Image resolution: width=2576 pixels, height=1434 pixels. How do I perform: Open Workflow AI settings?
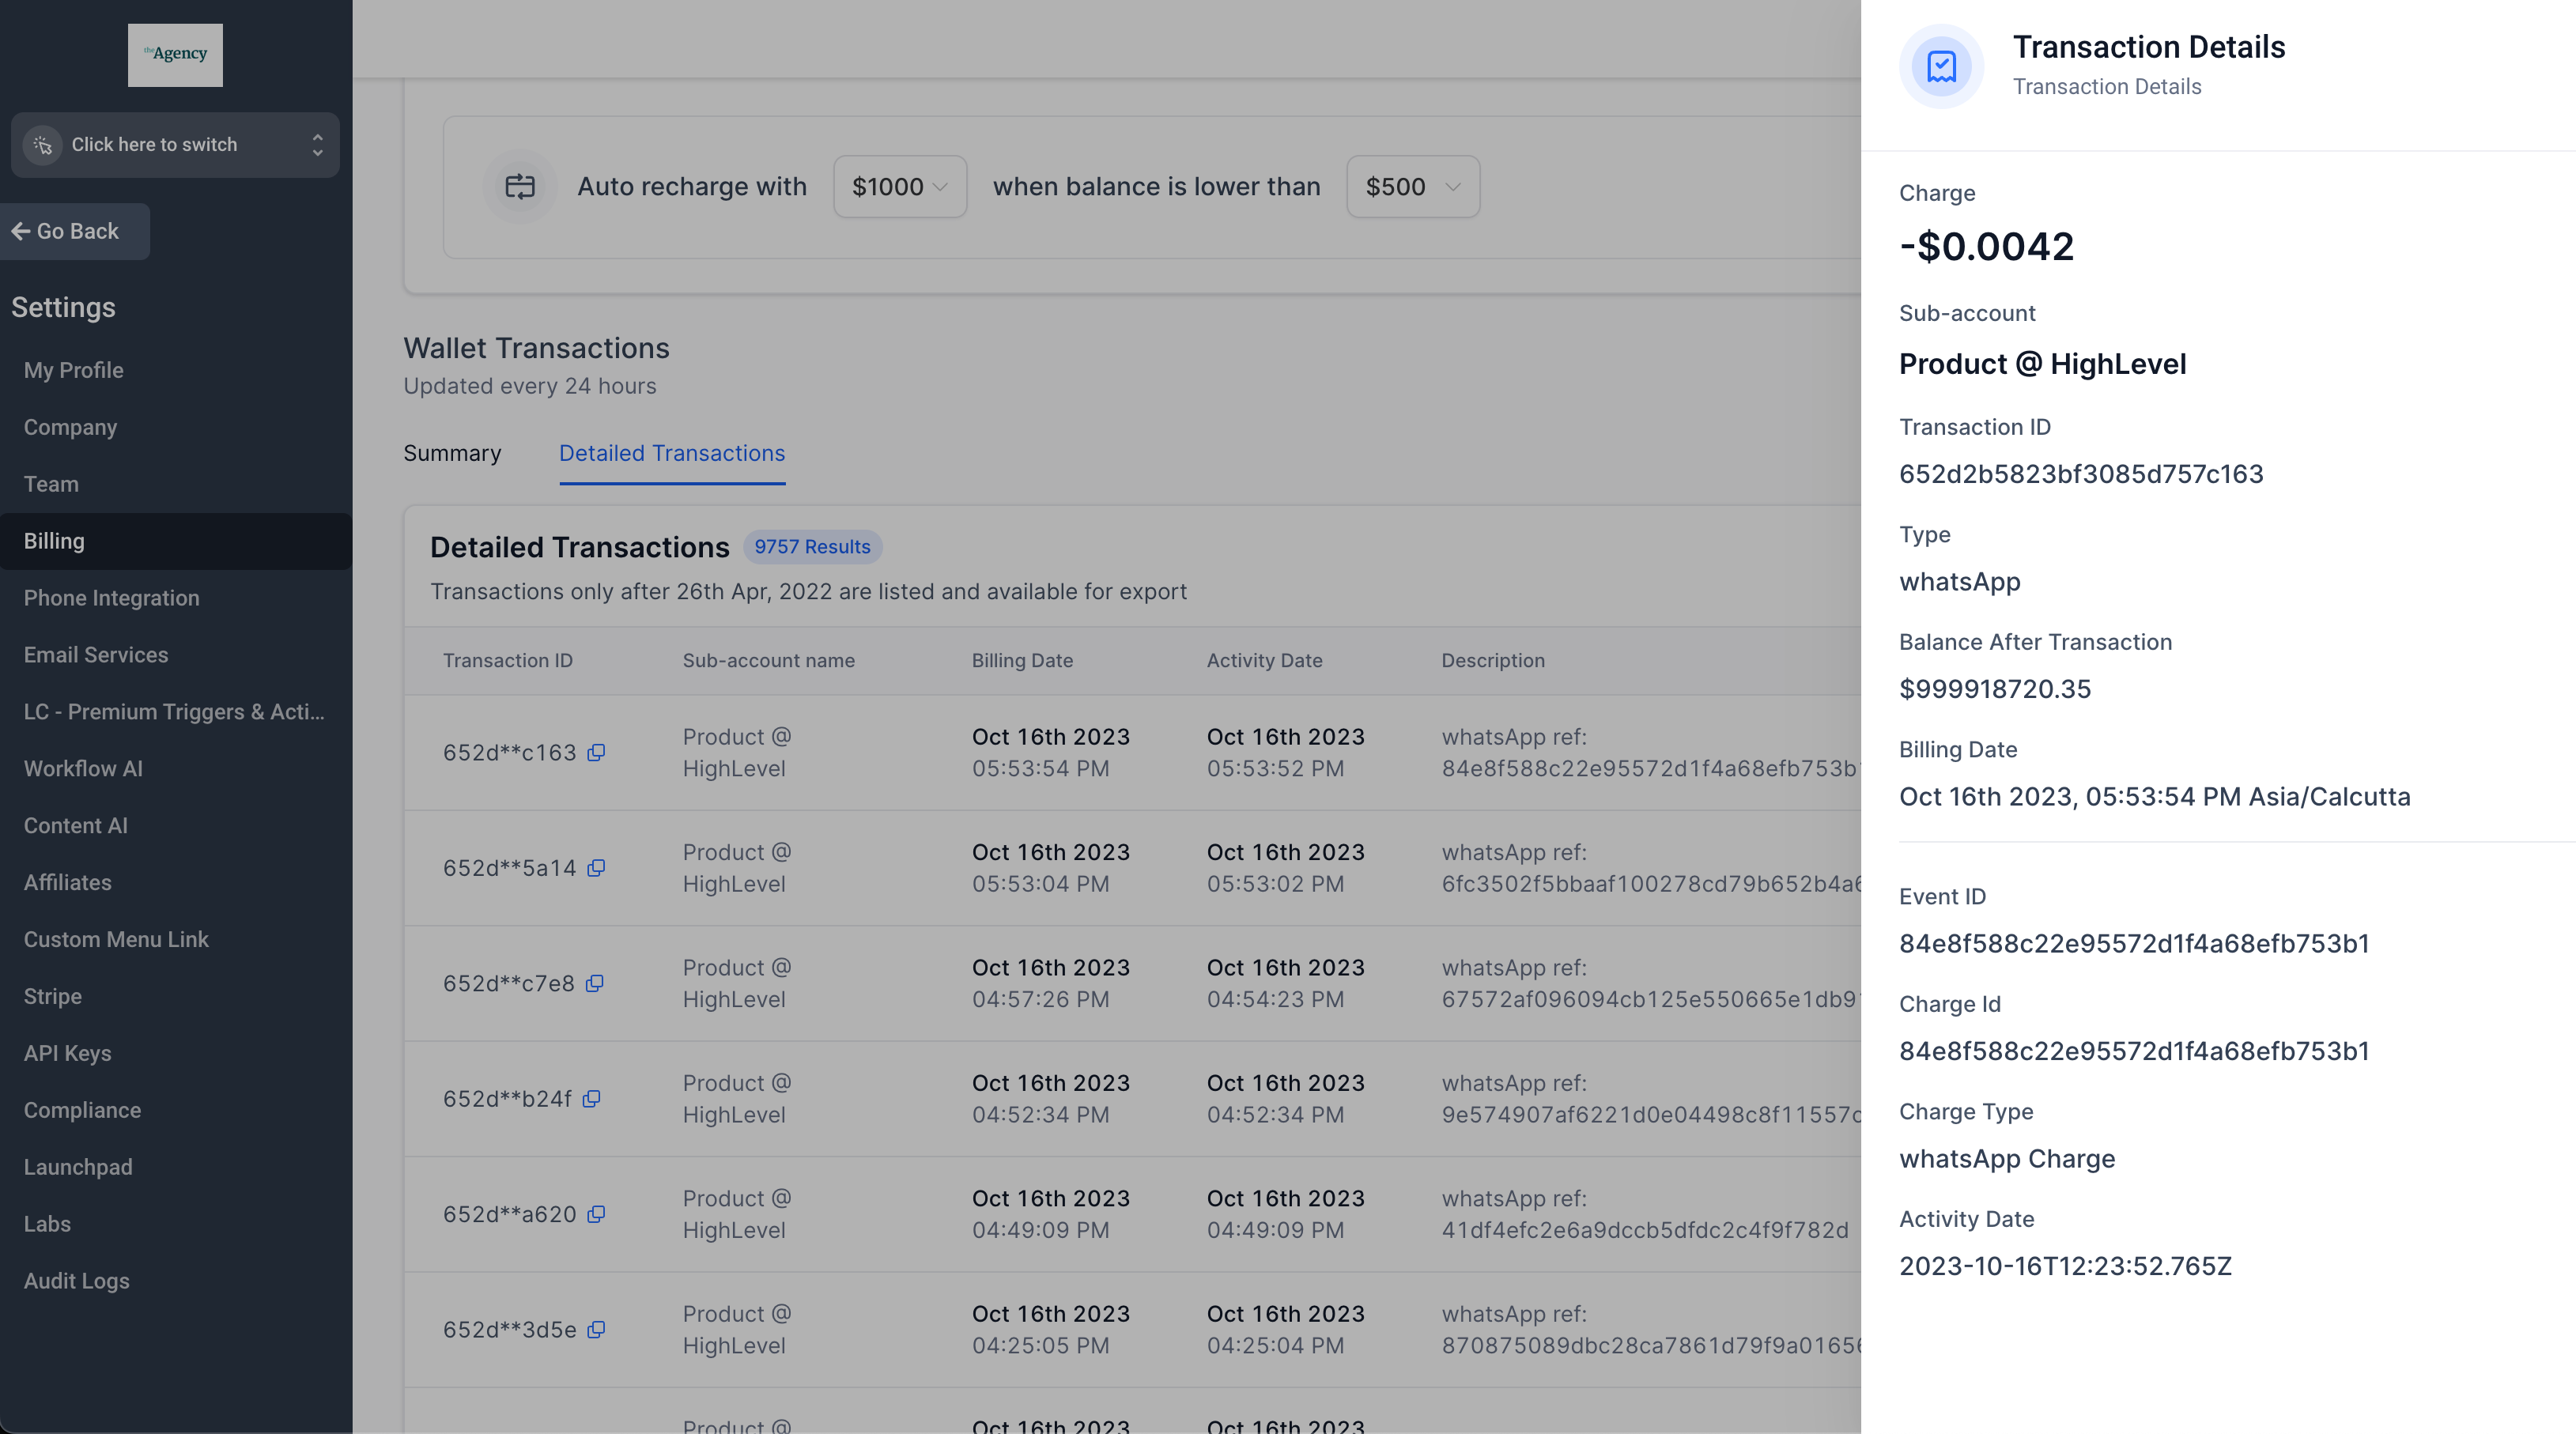[x=83, y=769]
